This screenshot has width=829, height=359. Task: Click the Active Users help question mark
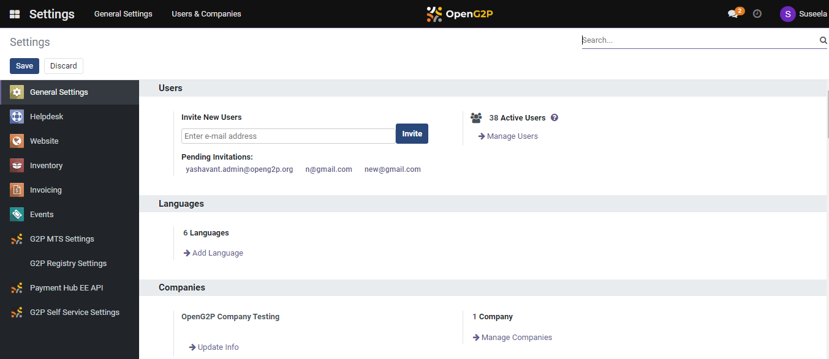[x=555, y=118]
